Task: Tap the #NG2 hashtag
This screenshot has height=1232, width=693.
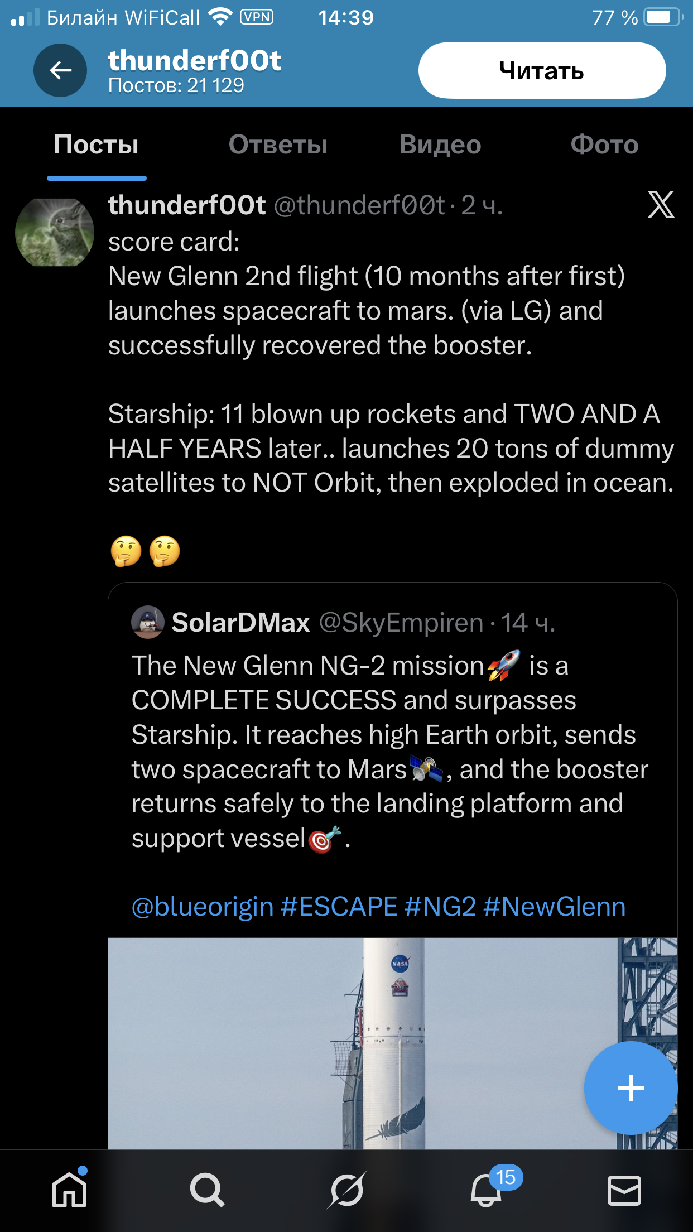Action: coord(440,907)
